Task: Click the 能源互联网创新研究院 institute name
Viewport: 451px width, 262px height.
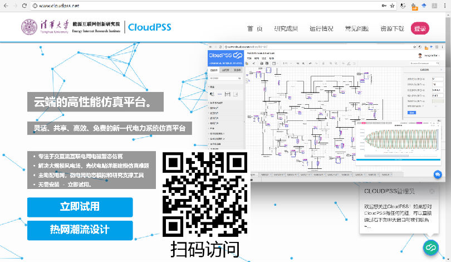Action: (x=96, y=24)
